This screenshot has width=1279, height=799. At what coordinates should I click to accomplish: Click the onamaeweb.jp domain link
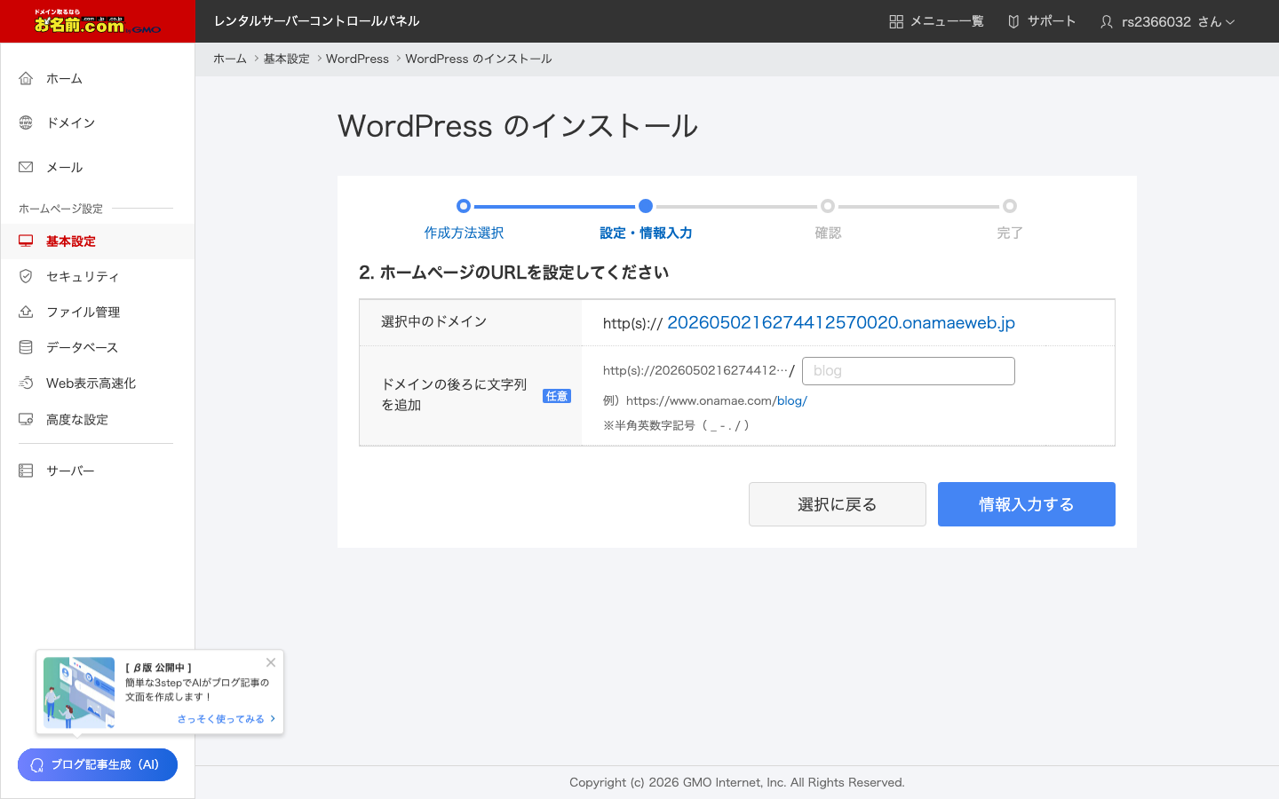841,322
